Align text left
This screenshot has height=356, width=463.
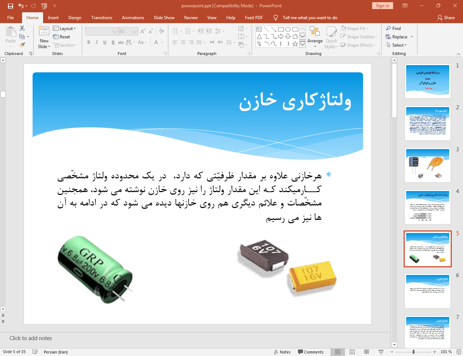pyautogui.click(x=175, y=42)
